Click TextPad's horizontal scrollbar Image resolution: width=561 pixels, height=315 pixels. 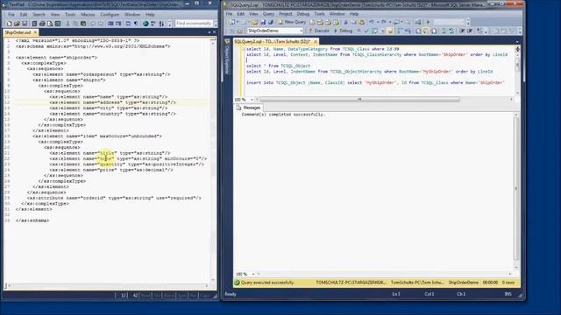point(108,285)
